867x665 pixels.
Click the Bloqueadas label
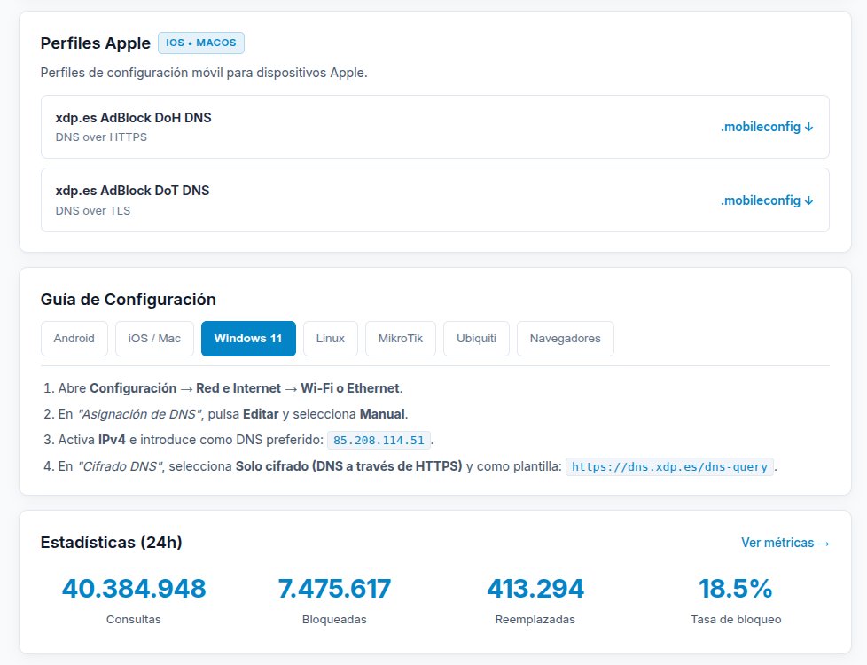click(334, 620)
